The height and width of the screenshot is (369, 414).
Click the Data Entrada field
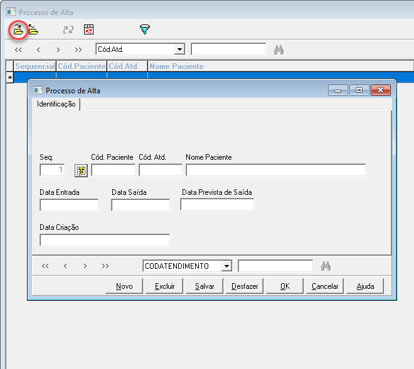[69, 205]
